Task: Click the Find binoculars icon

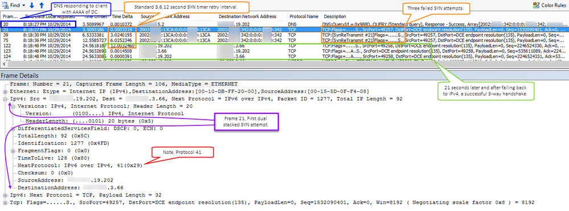Action: coord(6,5)
